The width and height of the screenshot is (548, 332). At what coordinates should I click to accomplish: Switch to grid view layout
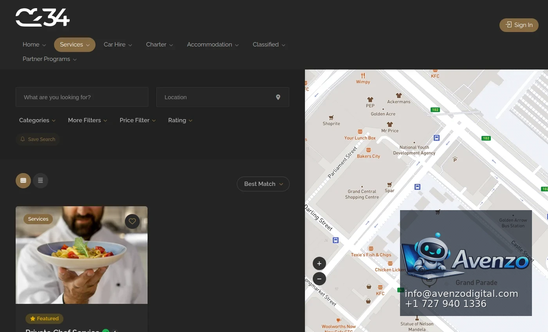click(x=23, y=180)
